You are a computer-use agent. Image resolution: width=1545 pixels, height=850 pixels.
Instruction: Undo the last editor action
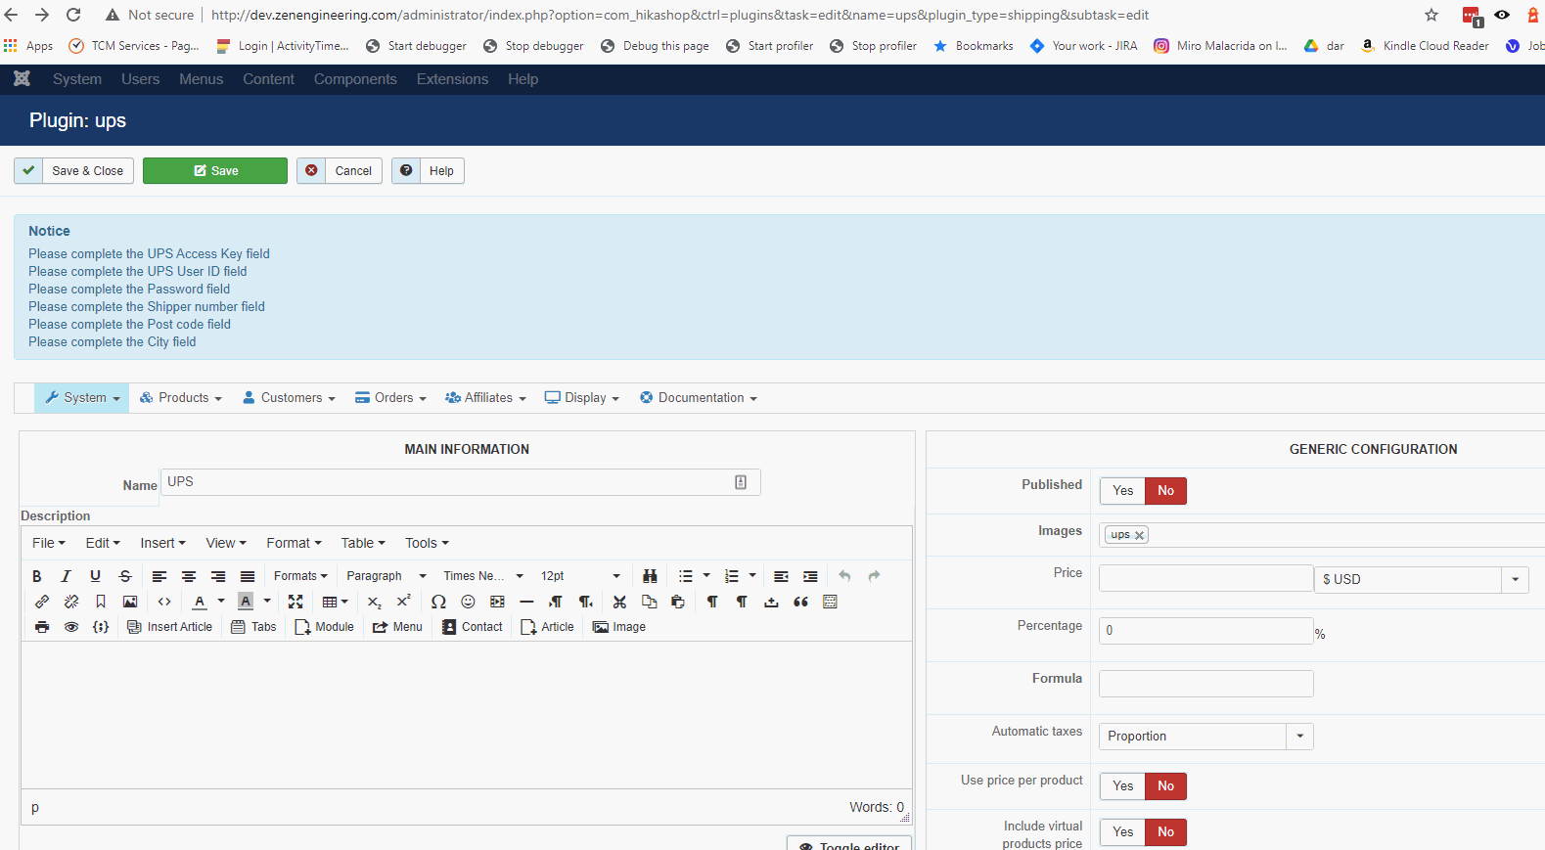click(844, 576)
